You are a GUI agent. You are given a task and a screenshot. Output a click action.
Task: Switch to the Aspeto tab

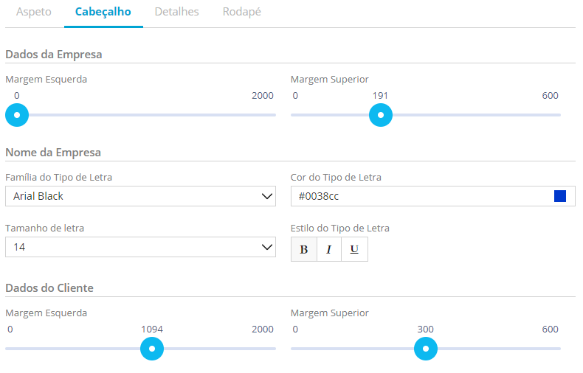[34, 13]
